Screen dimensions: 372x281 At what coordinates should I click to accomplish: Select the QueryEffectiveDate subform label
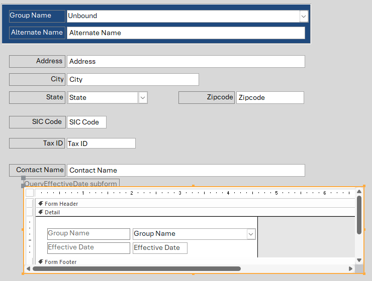click(x=71, y=183)
